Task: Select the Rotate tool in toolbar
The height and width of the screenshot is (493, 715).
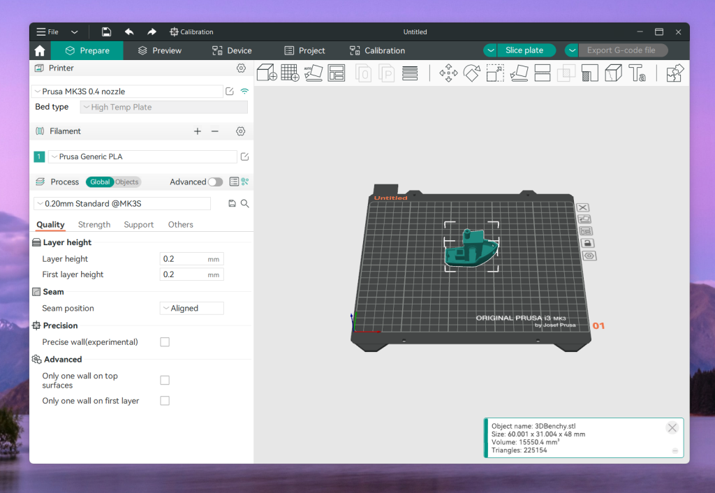Action: click(x=472, y=73)
